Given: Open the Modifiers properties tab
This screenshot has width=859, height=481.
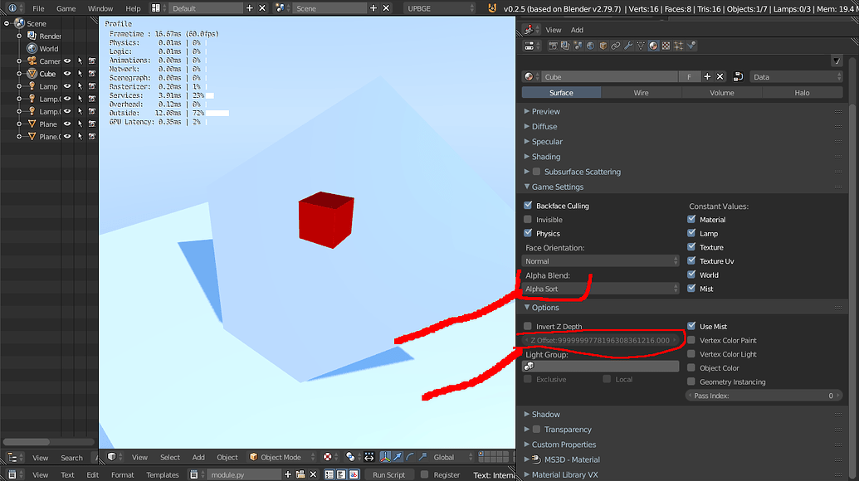Looking at the screenshot, I should pyautogui.click(x=628, y=46).
